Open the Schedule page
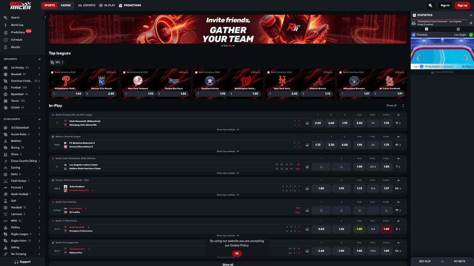 17,40
